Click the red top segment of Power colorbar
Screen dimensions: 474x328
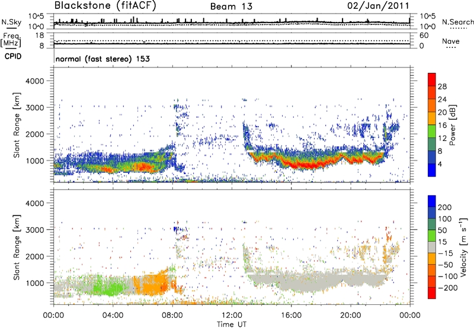[432, 79]
